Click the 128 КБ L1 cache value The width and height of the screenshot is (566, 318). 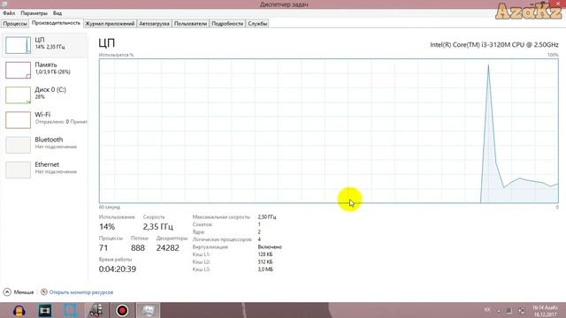pyautogui.click(x=265, y=254)
